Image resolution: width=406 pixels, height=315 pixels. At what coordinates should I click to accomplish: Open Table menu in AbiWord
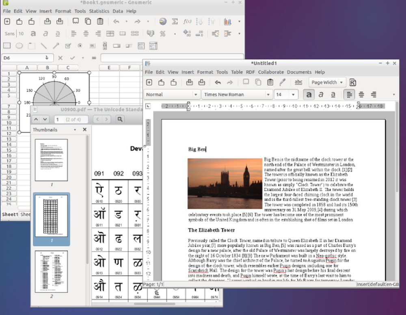tap(237, 72)
